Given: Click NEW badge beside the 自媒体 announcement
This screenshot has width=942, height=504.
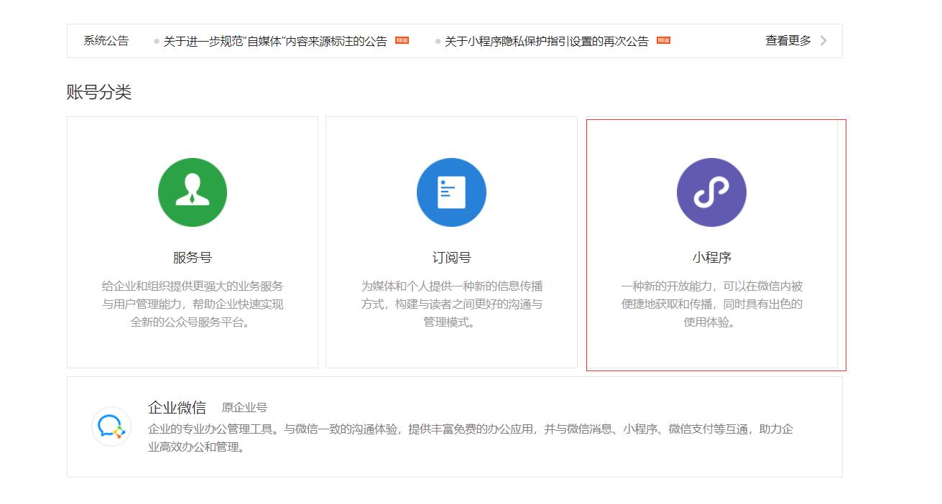Looking at the screenshot, I should (402, 41).
